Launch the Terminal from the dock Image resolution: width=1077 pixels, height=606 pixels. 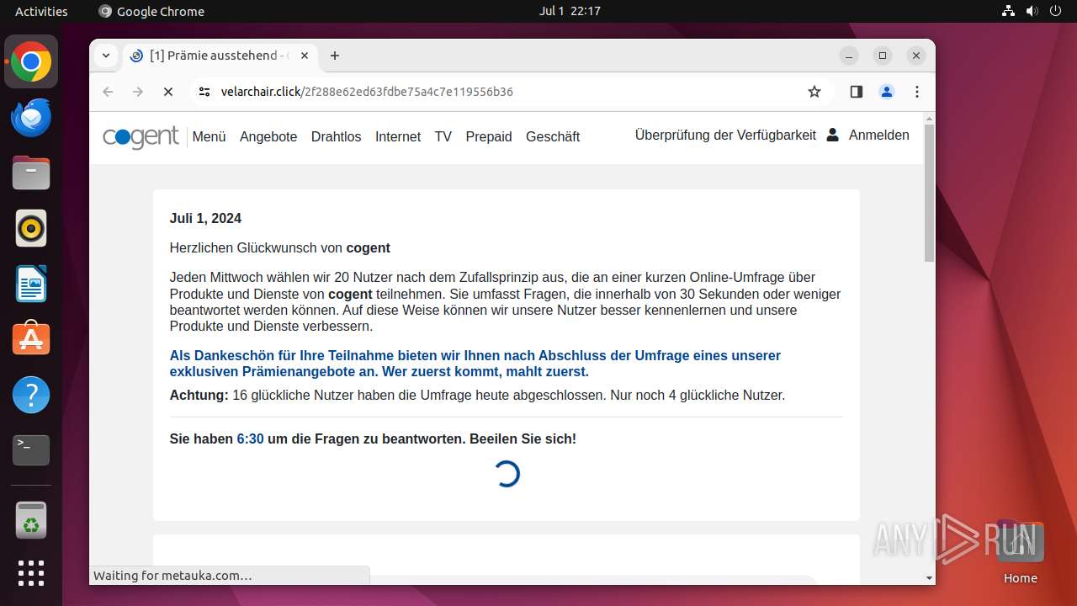point(31,450)
